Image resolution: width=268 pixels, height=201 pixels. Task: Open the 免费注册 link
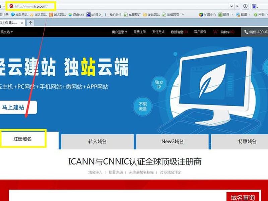coord(140,32)
